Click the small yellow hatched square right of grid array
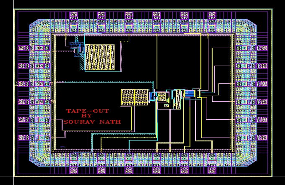285x185 pixels. [162, 97]
